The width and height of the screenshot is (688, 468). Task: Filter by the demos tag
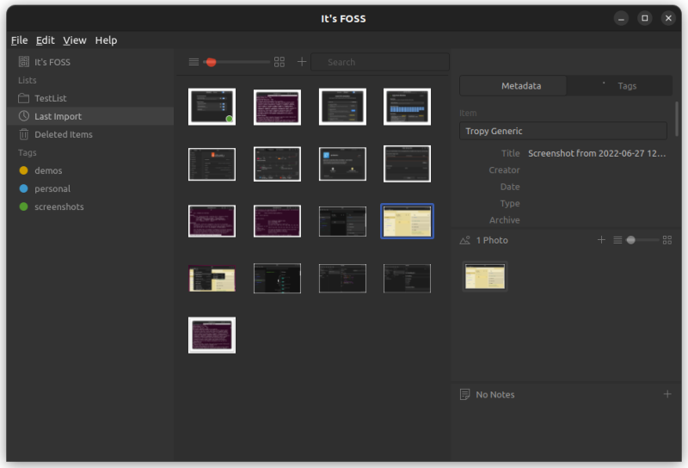[90, 170]
